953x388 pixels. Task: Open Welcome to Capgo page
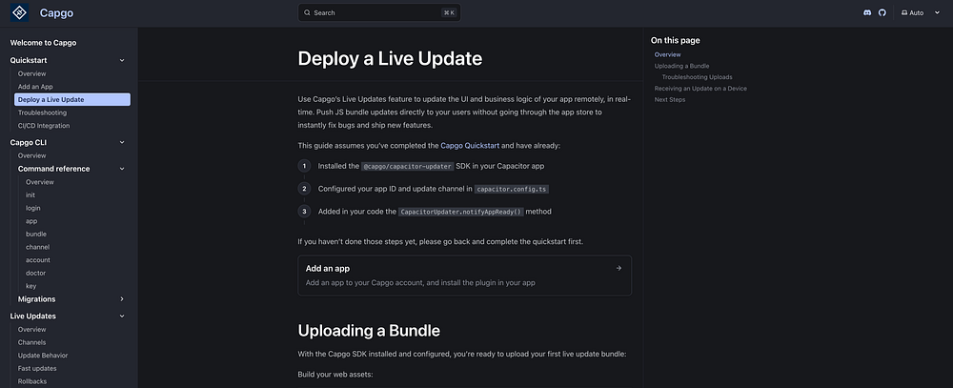pos(43,43)
